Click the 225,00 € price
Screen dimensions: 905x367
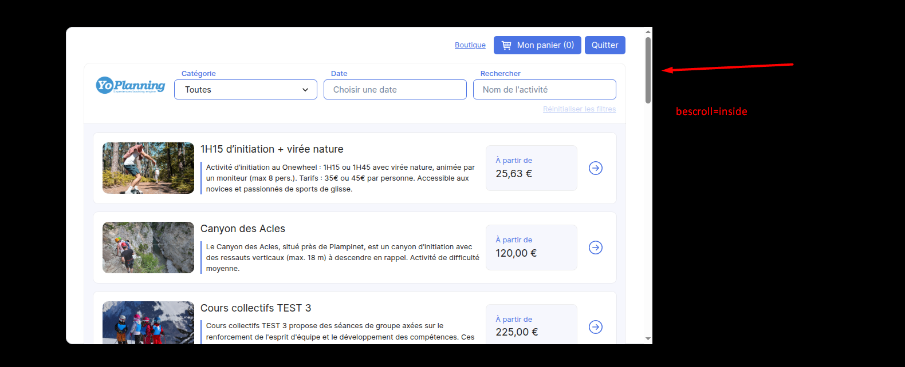pos(517,332)
